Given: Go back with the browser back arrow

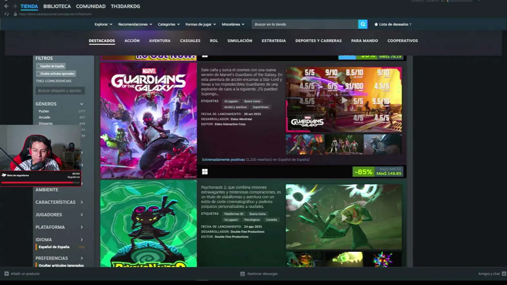Looking at the screenshot, I should coord(6,6).
